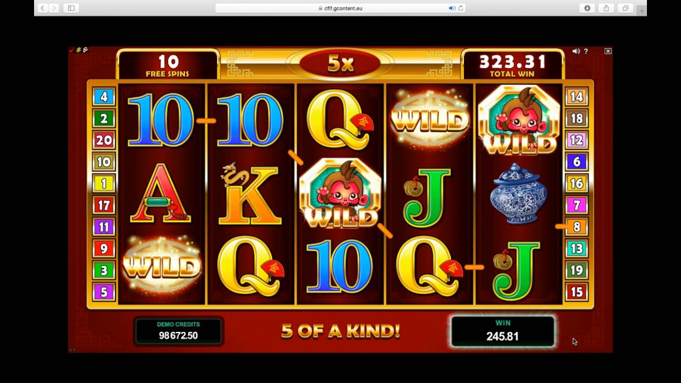Click the Win amount display
Viewport: 681px width, 383px height.
point(503,330)
